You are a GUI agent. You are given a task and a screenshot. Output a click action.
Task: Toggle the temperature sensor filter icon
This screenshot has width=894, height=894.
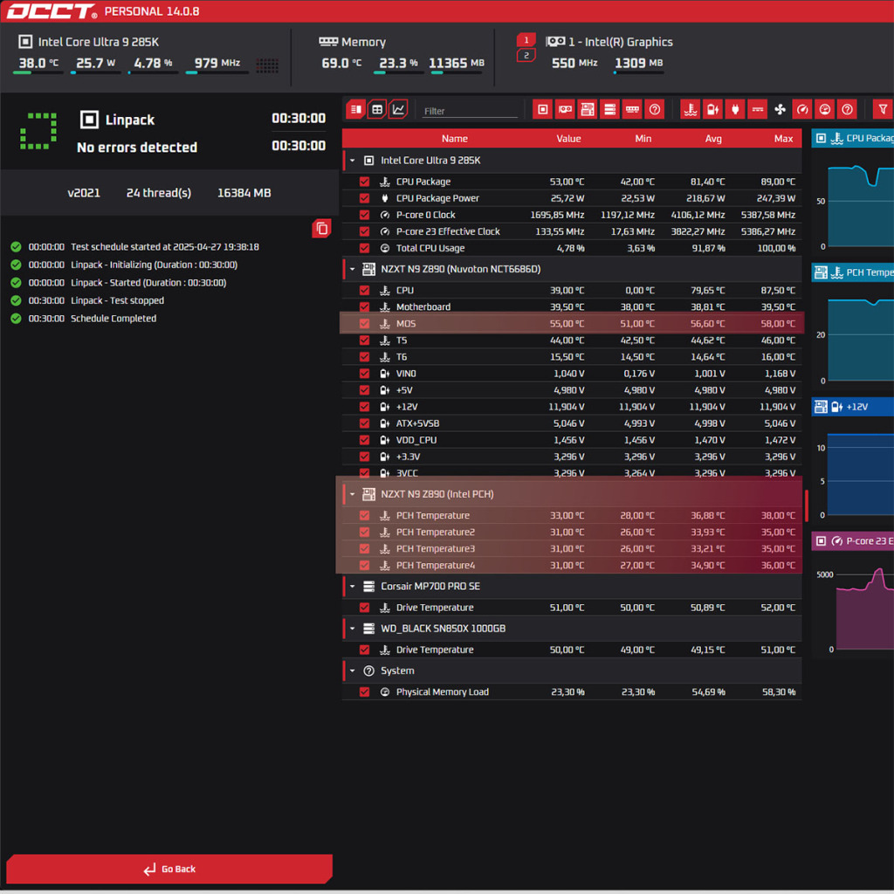(691, 109)
